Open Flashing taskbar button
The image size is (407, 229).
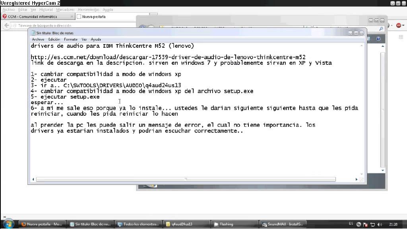235,224
